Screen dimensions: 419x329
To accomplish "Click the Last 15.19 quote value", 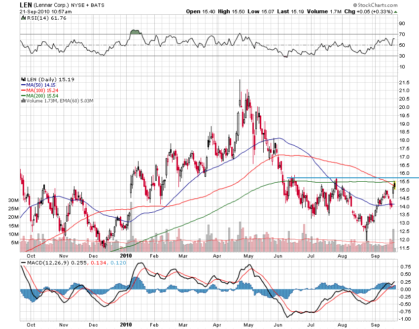I will coord(290,11).
